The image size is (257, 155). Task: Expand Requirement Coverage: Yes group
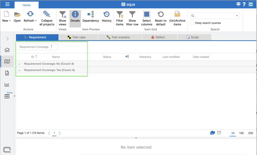(19, 70)
